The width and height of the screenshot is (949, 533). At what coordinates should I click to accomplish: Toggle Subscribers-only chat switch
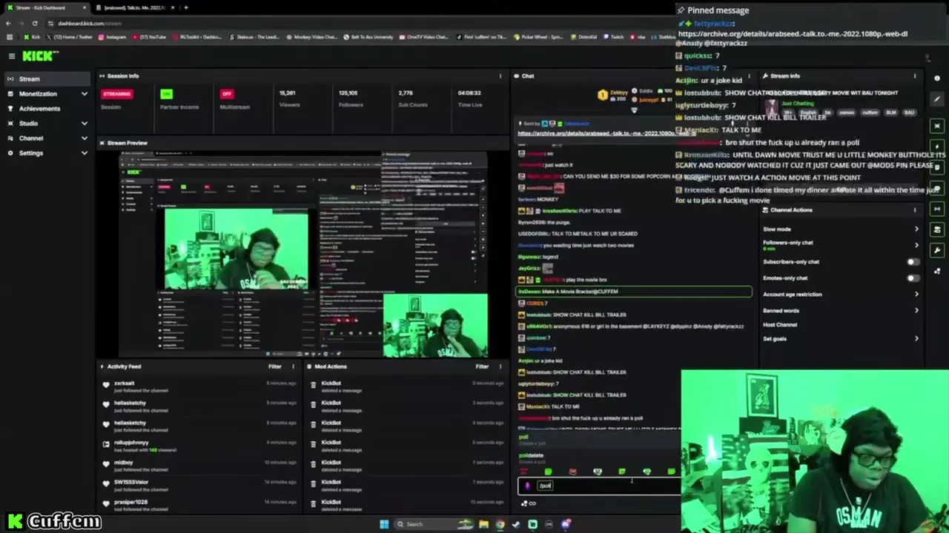pos(913,262)
